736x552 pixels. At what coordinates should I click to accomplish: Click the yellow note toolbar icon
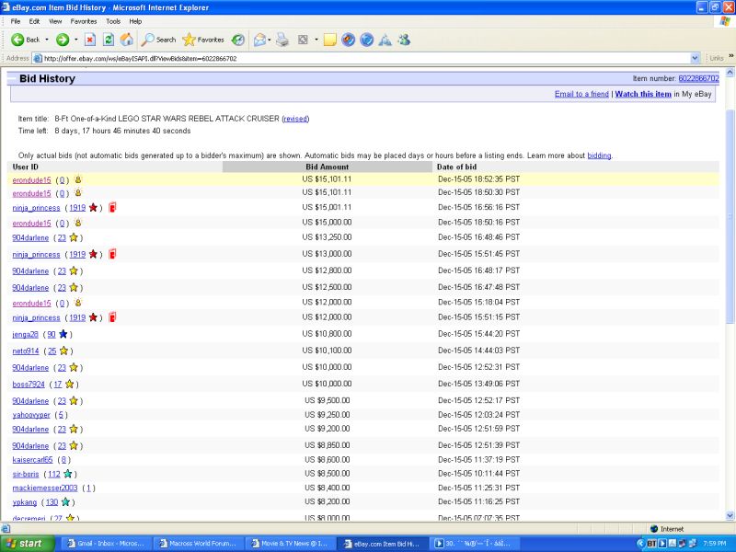coord(330,40)
